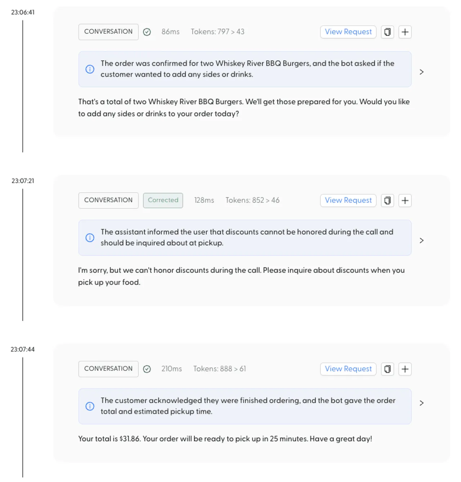Copy the order total conversation entry

(387, 369)
